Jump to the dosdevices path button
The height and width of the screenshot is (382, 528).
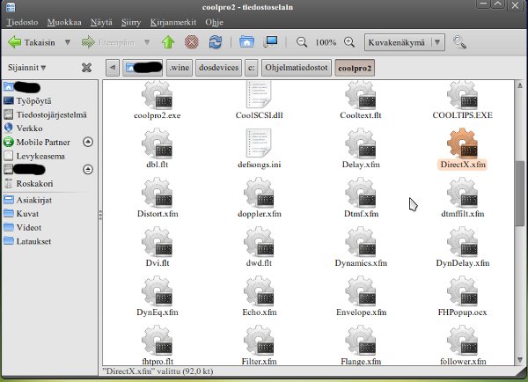pyautogui.click(x=218, y=68)
